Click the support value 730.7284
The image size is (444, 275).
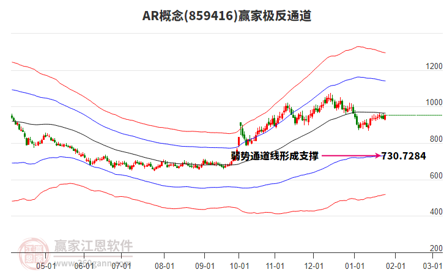pyautogui.click(x=404, y=156)
